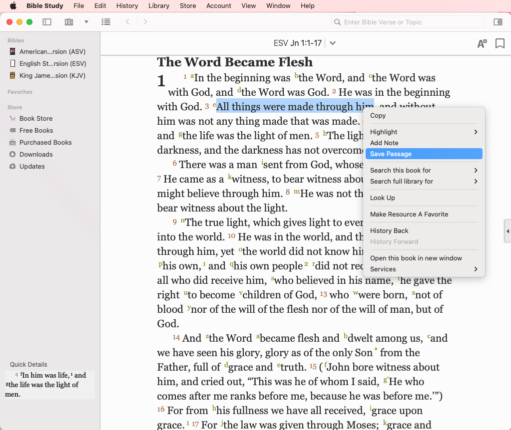Open the library bookshelf icon
511x430 pixels.
coord(69,22)
